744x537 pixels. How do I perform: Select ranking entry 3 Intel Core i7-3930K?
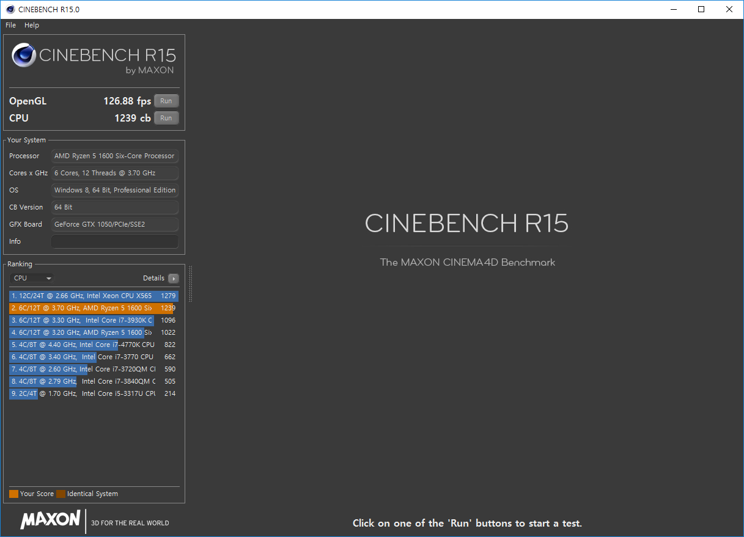coord(93,320)
